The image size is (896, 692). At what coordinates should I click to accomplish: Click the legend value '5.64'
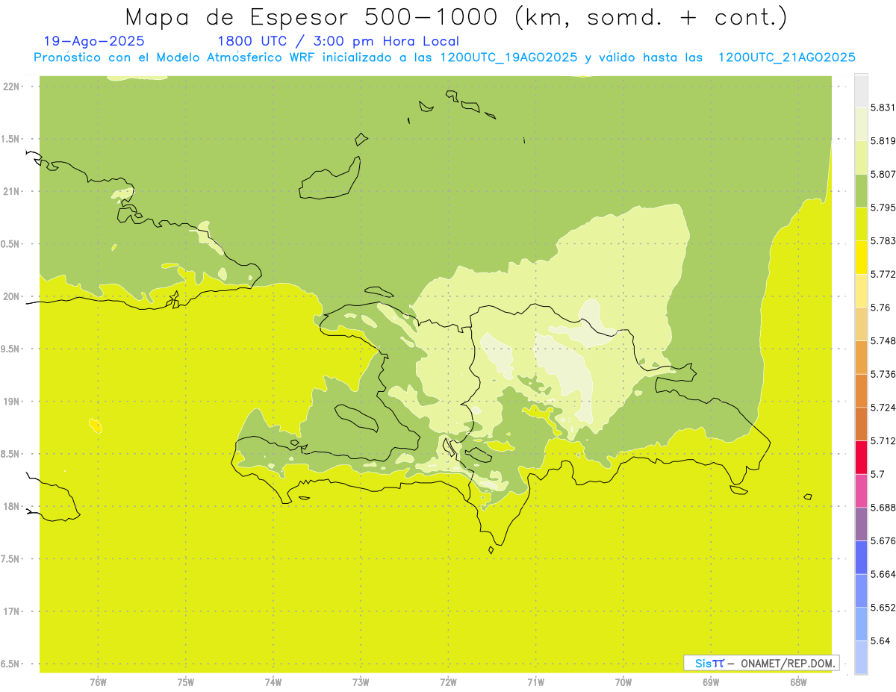pos(880,641)
